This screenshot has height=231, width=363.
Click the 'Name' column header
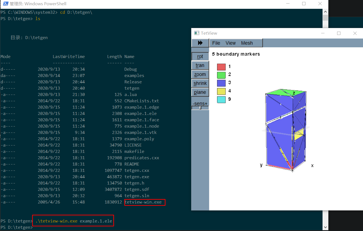(129, 56)
